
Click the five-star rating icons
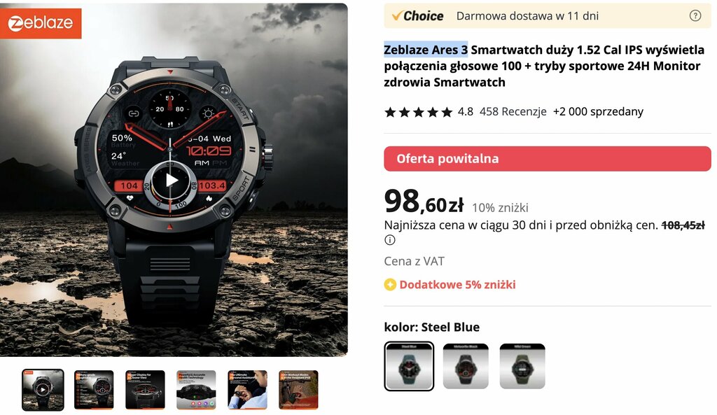point(419,112)
